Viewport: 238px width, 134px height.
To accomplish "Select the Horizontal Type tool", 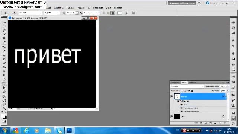I will (x=4, y=83).
